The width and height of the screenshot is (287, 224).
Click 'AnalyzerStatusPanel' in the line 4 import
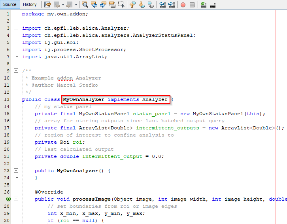[162, 35]
